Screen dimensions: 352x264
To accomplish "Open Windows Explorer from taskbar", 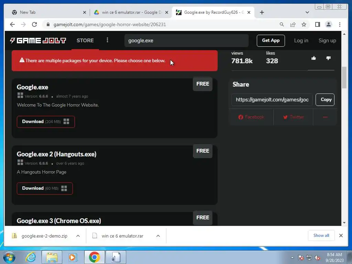I will tap(52, 257).
